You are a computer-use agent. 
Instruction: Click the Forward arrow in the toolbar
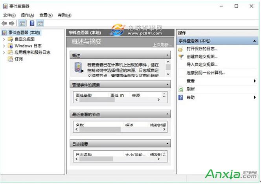(12, 23)
